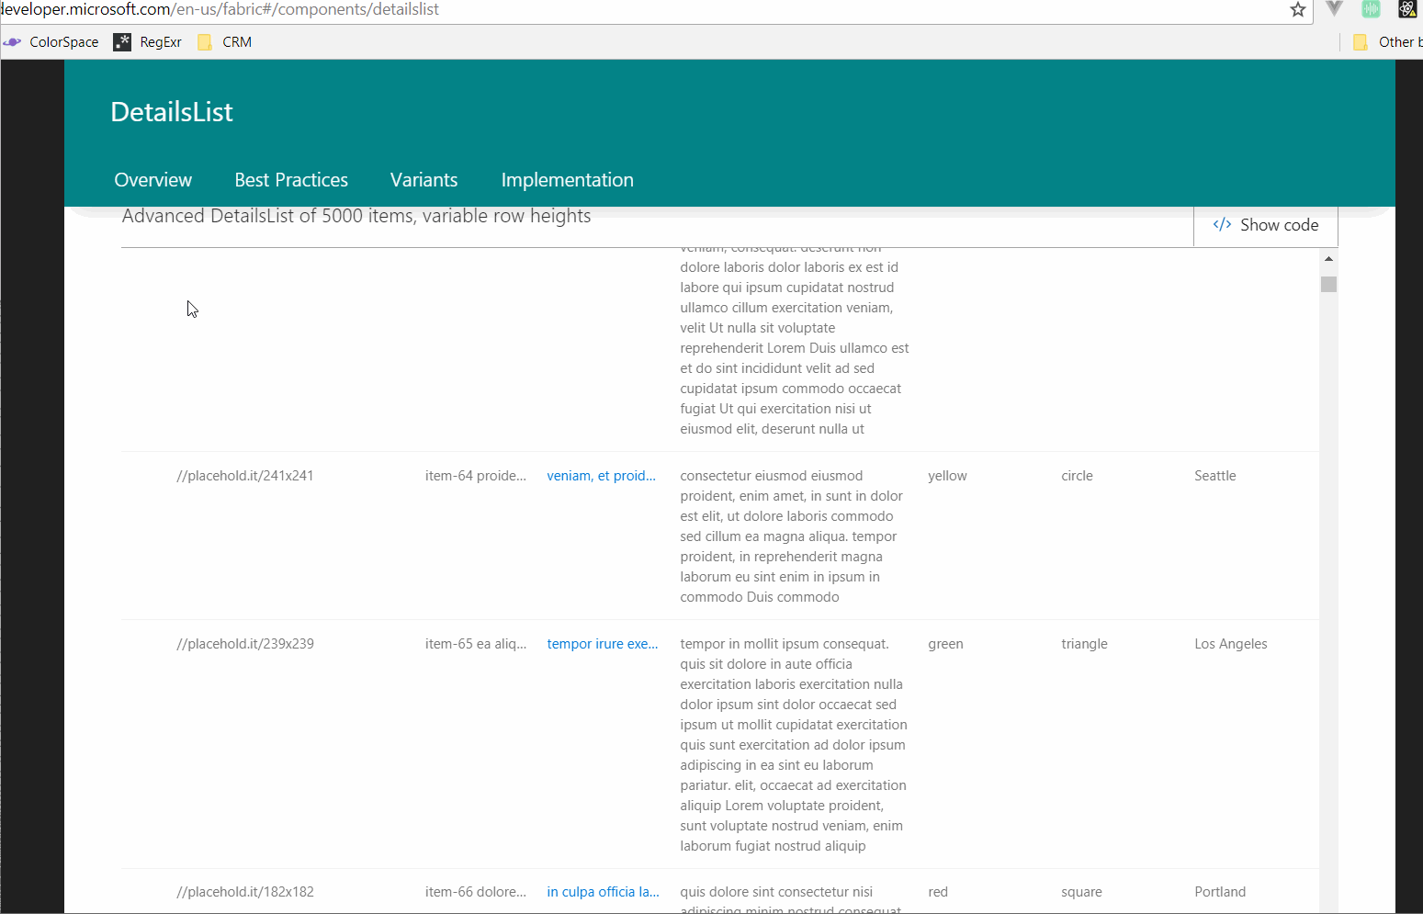Viewport: 1423px width, 914px height.
Task: Click the ColorSpace planet icon in bookmarks bar
Action: pyautogui.click(x=12, y=41)
